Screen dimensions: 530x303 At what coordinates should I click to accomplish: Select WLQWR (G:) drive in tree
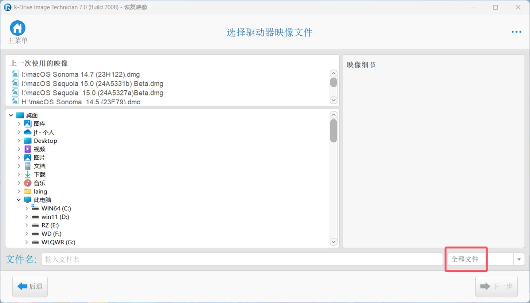pyautogui.click(x=58, y=242)
